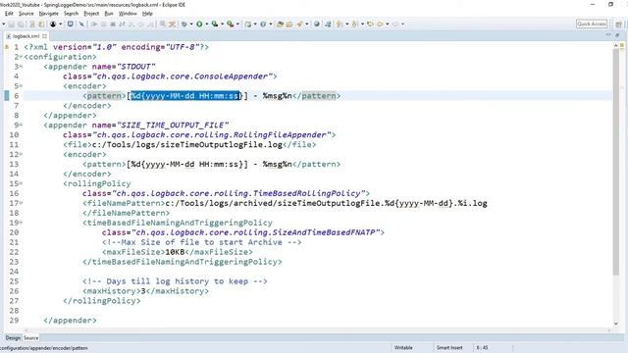628x353 pixels.
Task: Click the 10KB value in maxFileSize
Action: [x=175, y=252]
